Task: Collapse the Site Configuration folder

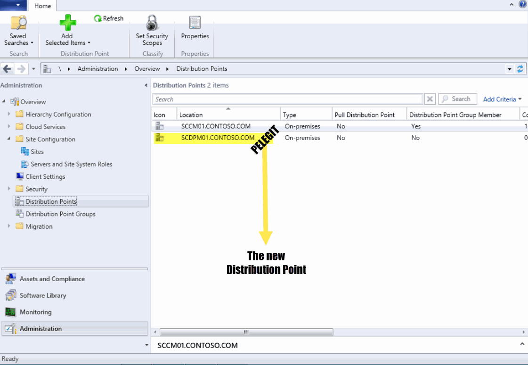Action: (x=9, y=139)
